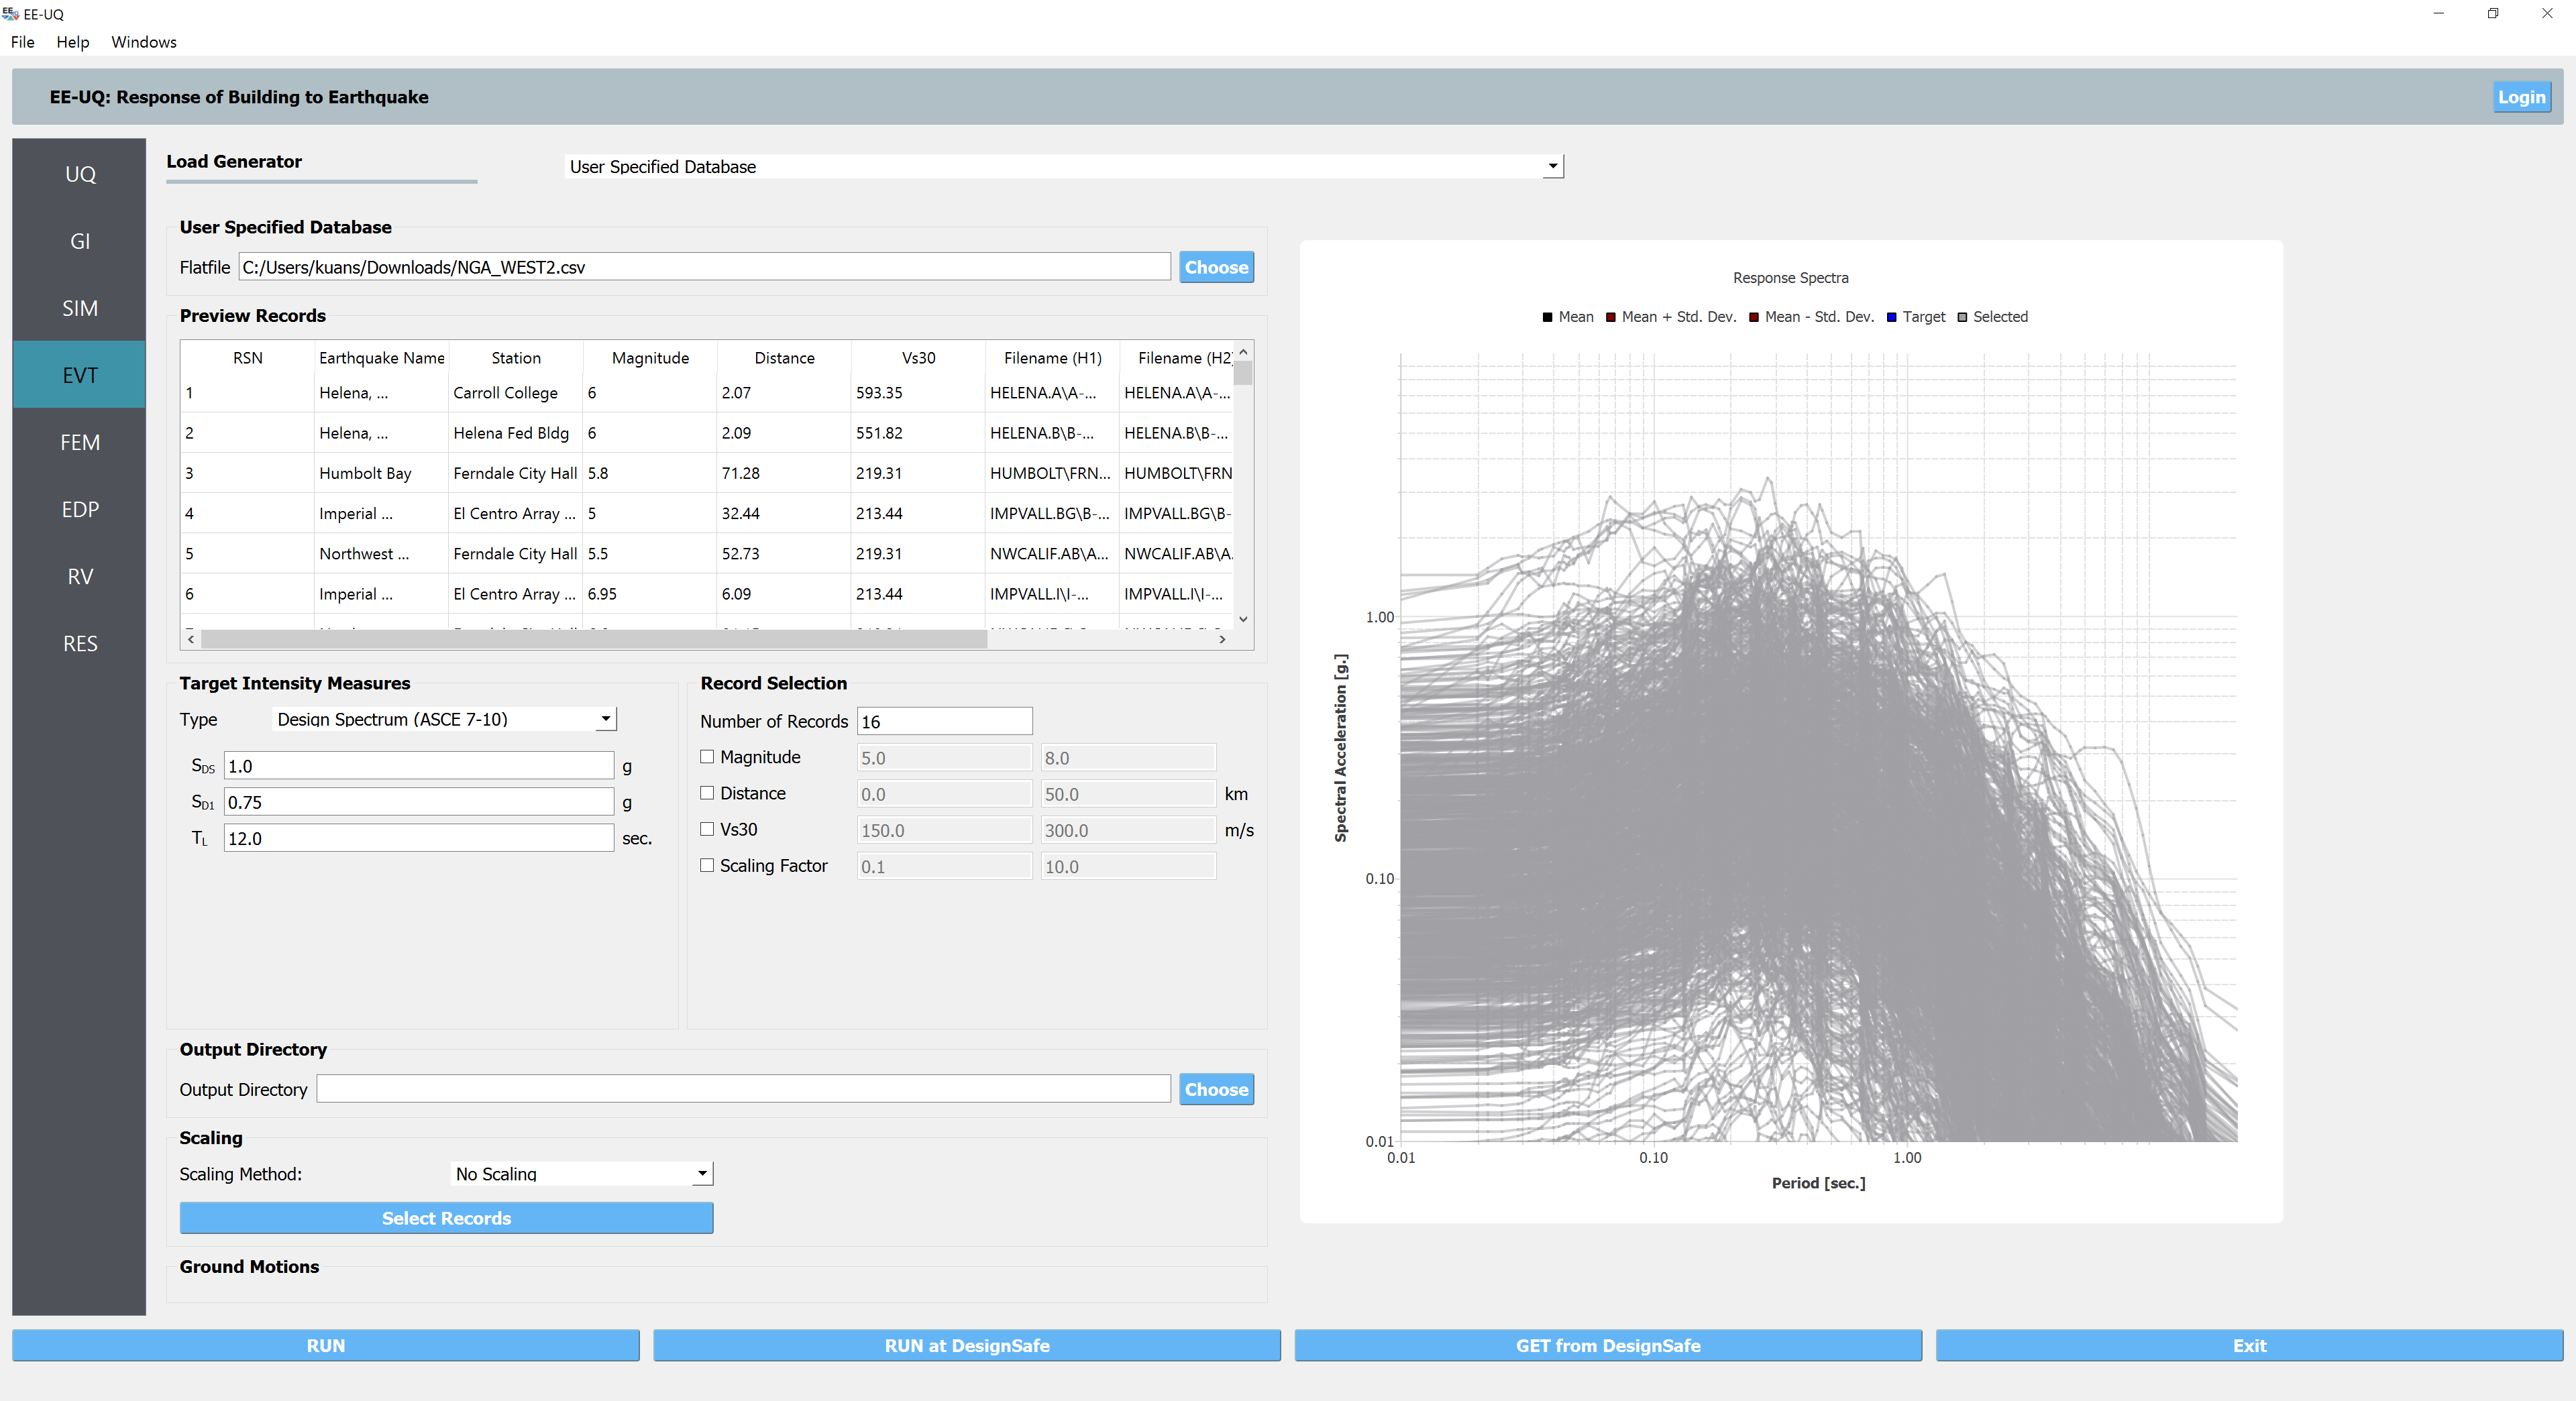Click GET from DesignSafe
Viewport: 2576px width, 1401px height.
(x=1608, y=1345)
